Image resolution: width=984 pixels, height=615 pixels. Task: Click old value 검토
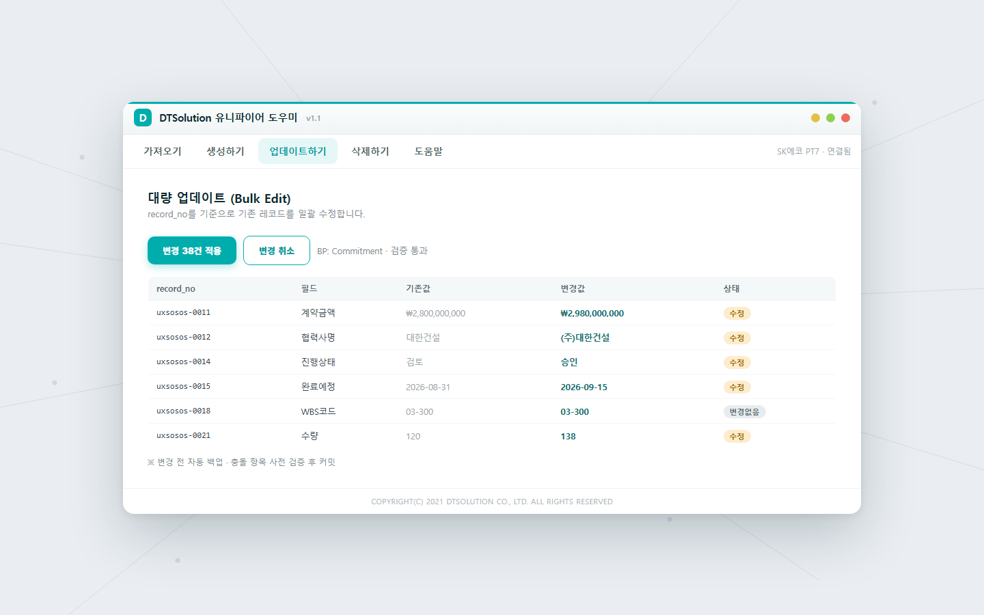pos(414,362)
